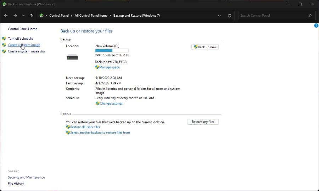Open recent locations dropdown chevron
This screenshot has height=191, width=319.
click(23, 16)
